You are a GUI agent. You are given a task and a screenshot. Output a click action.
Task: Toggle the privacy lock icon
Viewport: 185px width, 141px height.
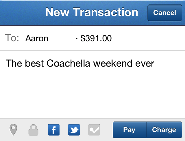pyautogui.click(x=33, y=130)
